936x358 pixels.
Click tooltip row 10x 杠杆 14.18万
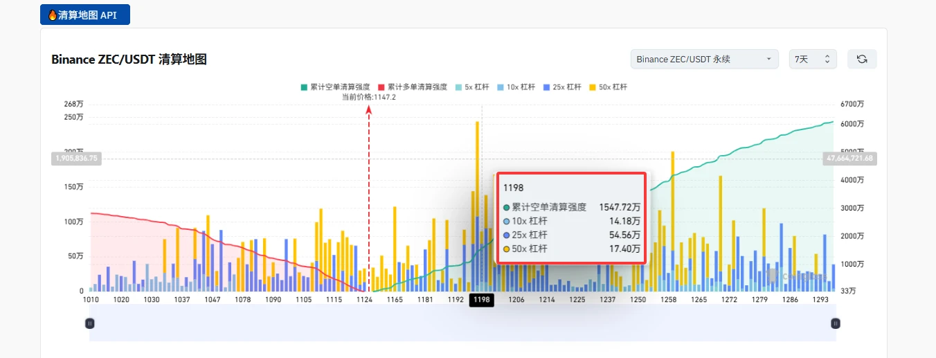pyautogui.click(x=572, y=221)
